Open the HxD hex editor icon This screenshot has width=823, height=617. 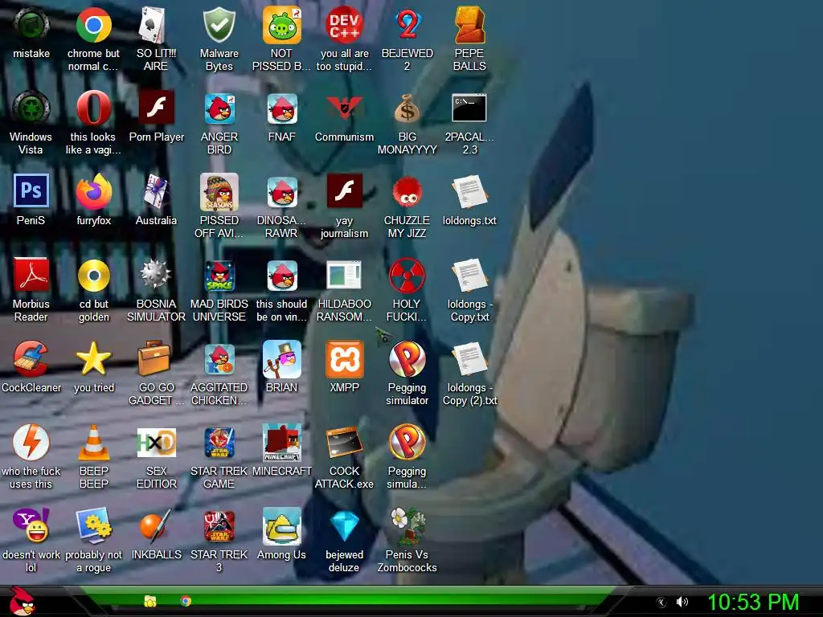coord(156,442)
